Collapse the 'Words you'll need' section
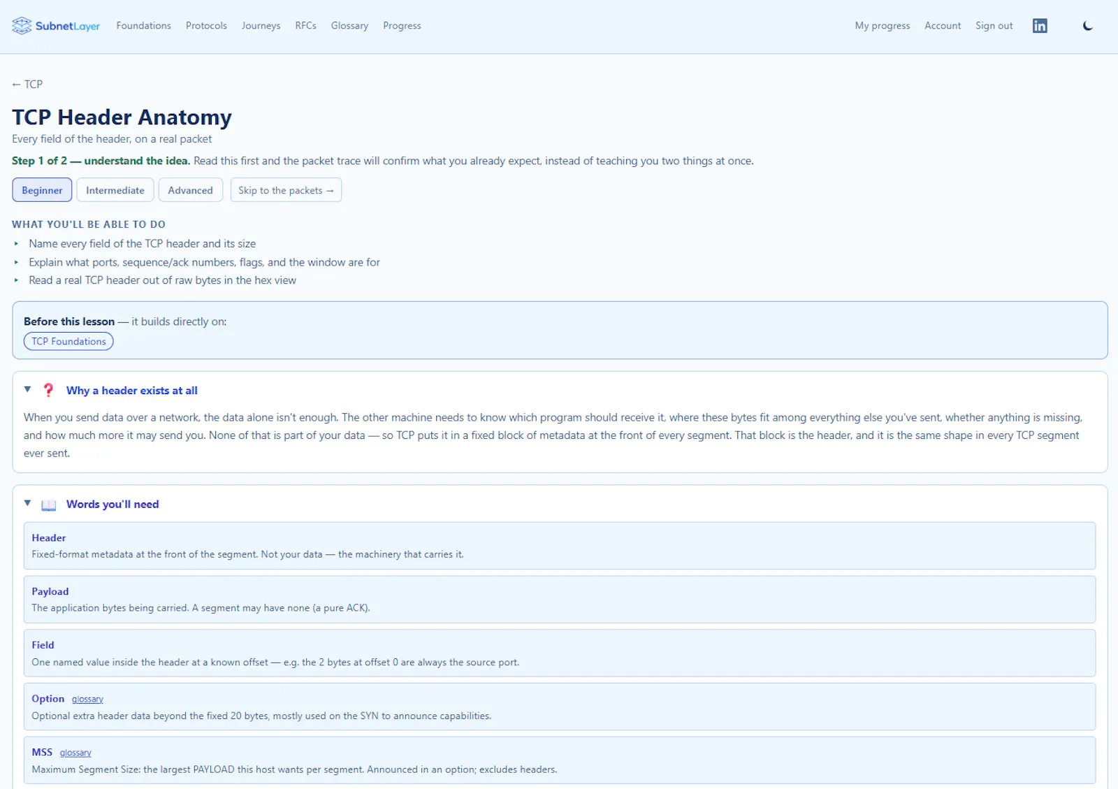The width and height of the screenshot is (1118, 789). (x=28, y=503)
